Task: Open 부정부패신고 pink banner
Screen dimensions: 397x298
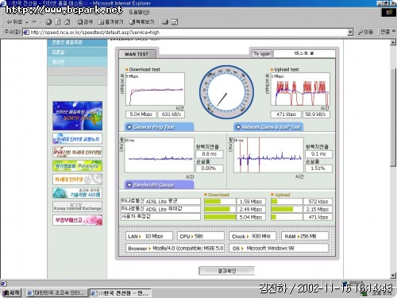Action: [x=77, y=220]
